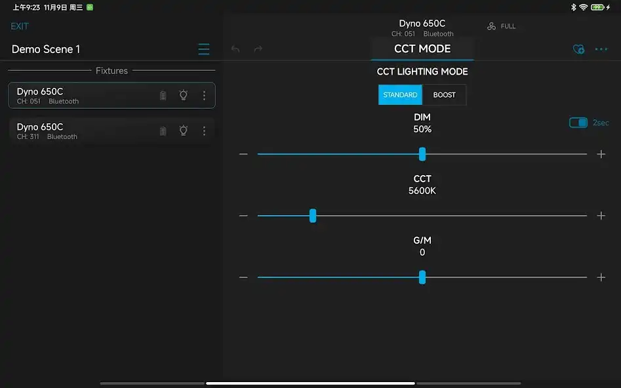Switch to BOOST lighting mode

pos(445,95)
